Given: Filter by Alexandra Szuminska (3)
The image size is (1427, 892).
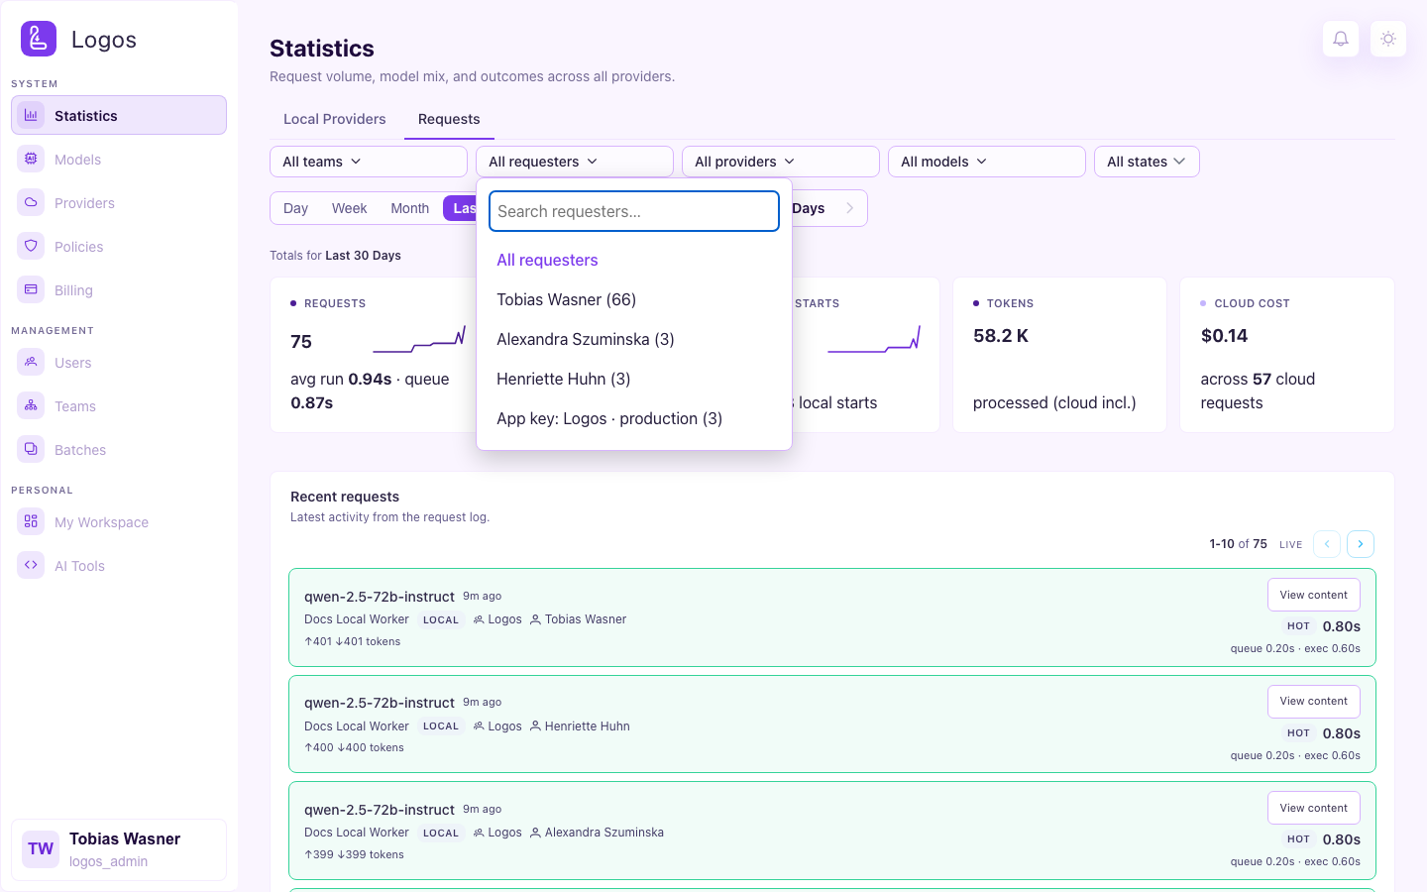Looking at the screenshot, I should click(x=634, y=339).
